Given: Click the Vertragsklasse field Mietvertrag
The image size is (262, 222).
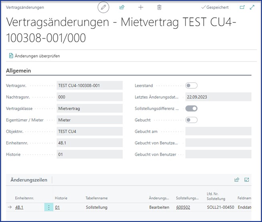Looking at the screenshot, I should click(90, 108).
